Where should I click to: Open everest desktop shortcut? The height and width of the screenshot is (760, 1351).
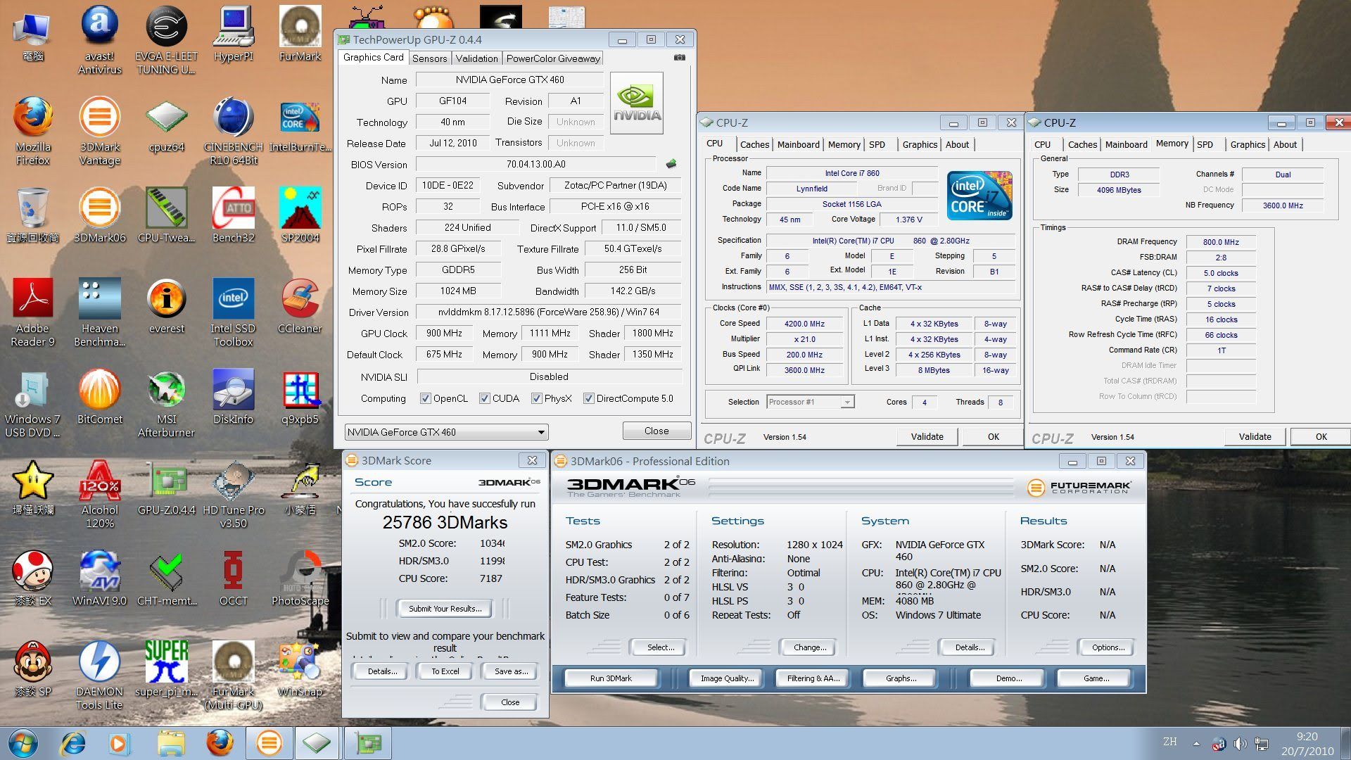(166, 306)
